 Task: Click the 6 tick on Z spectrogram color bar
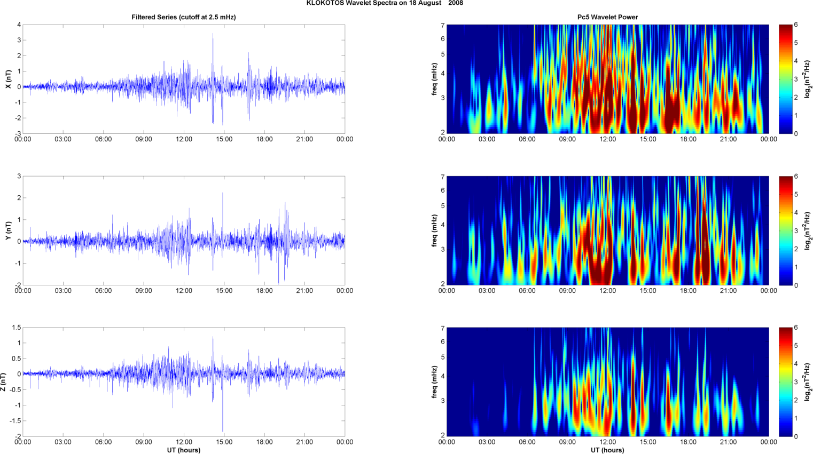796,328
